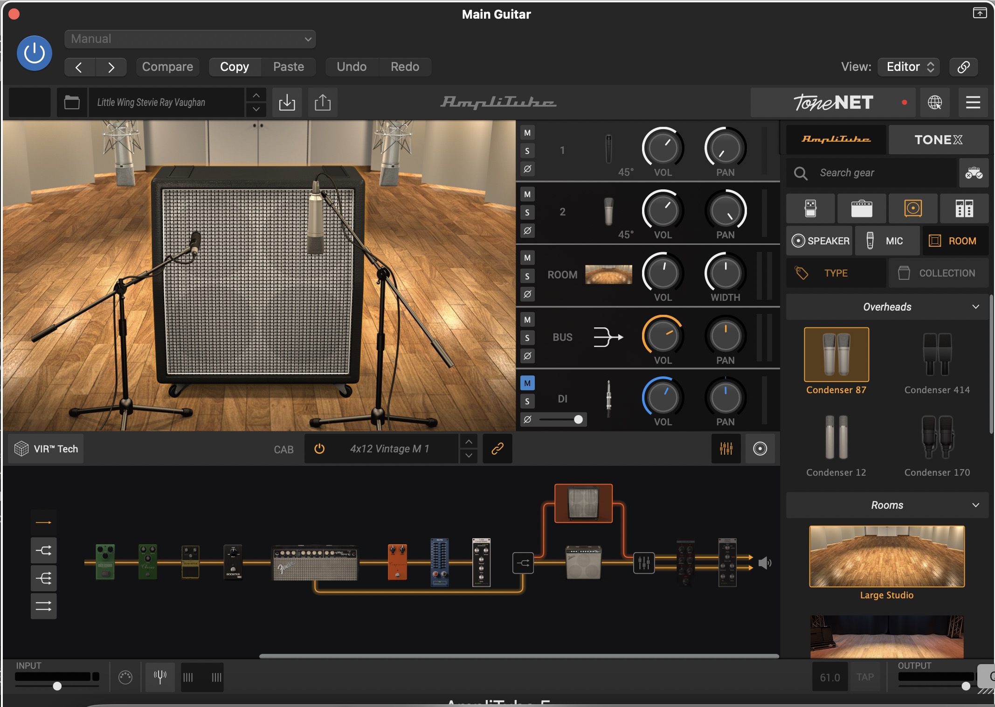Toggle the cab link chain icon
The width and height of the screenshot is (995, 707).
pyautogui.click(x=497, y=449)
